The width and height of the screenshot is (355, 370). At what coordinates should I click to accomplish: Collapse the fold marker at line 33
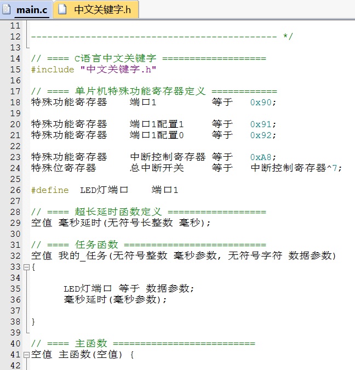[x=27, y=267]
